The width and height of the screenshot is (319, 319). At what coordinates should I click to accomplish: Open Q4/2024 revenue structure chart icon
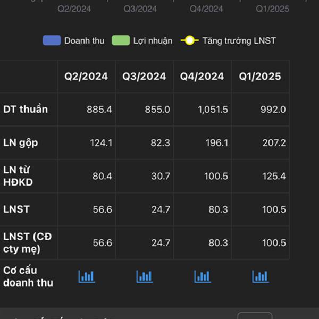[x=203, y=276]
